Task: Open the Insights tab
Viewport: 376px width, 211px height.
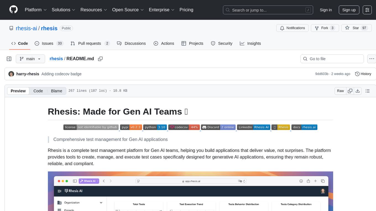Action: 250,43
